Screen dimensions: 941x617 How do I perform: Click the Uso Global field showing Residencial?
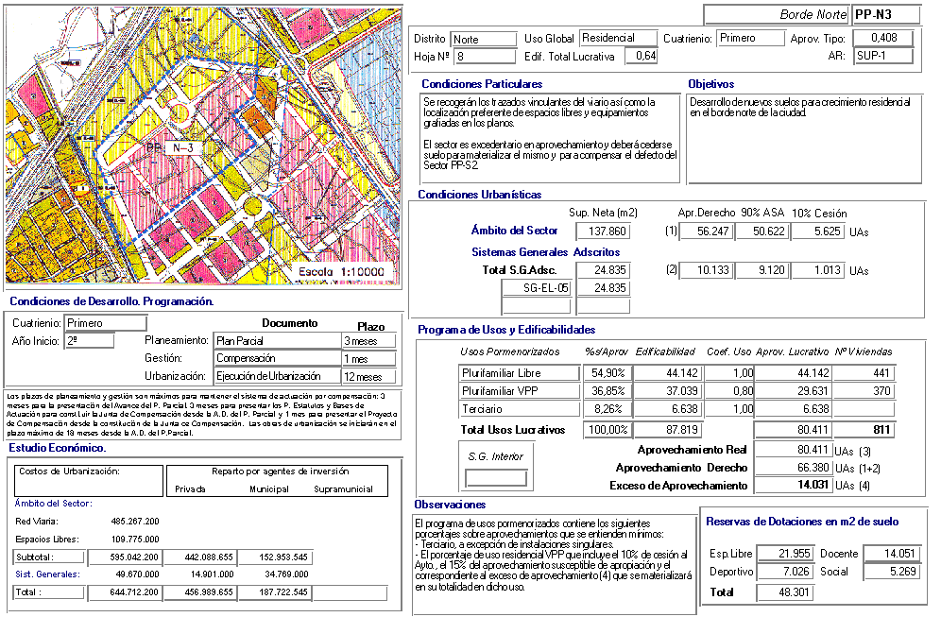point(618,39)
